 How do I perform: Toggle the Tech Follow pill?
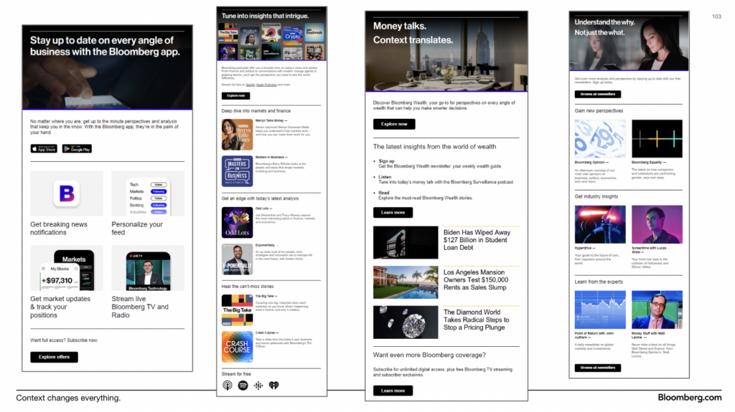coord(159,184)
